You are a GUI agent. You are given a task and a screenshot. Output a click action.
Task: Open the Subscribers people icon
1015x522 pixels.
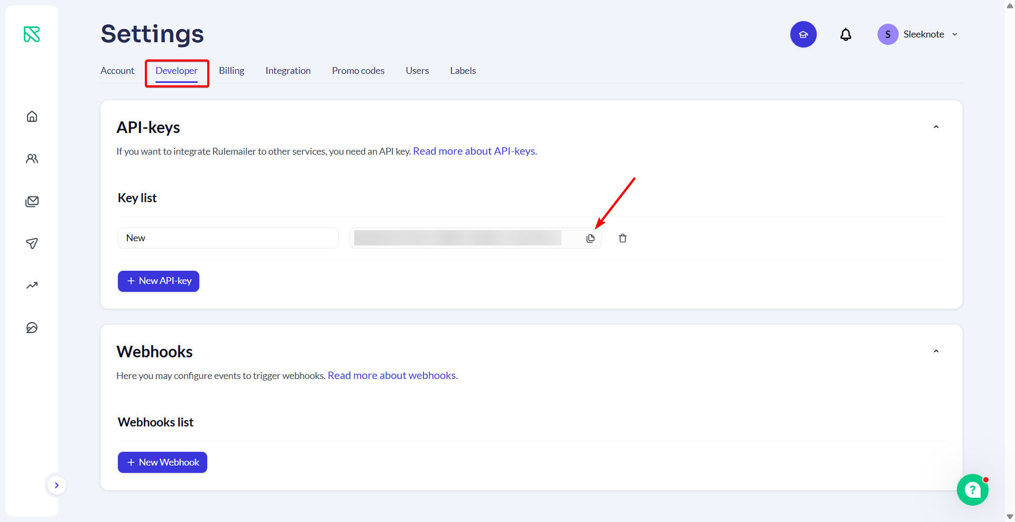pyautogui.click(x=32, y=159)
